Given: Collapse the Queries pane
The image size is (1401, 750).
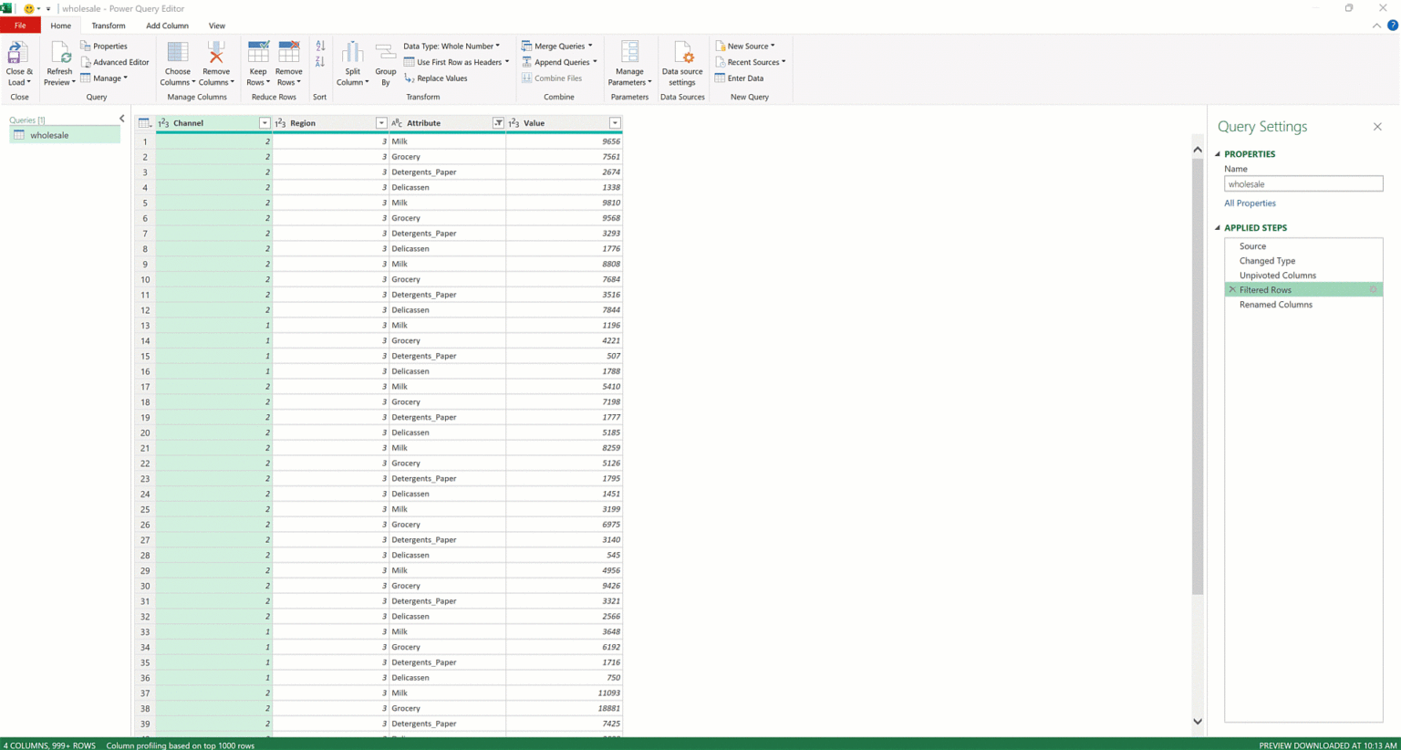Looking at the screenshot, I should [122, 119].
